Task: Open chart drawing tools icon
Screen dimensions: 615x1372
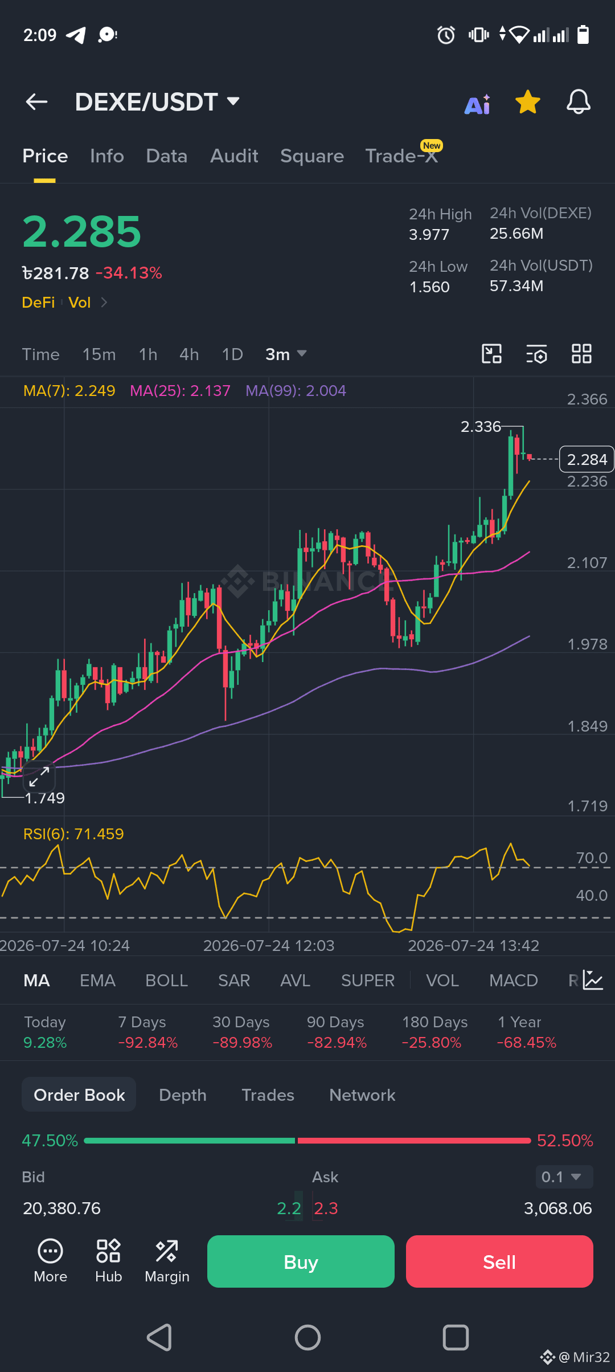Action: pyautogui.click(x=492, y=354)
